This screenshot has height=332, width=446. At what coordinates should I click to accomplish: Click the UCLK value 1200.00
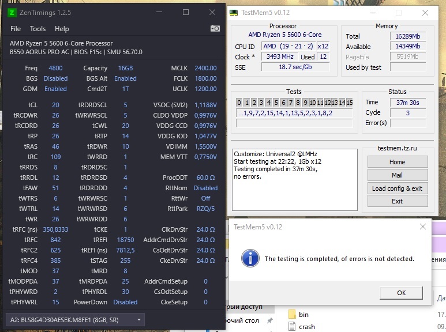205,89
